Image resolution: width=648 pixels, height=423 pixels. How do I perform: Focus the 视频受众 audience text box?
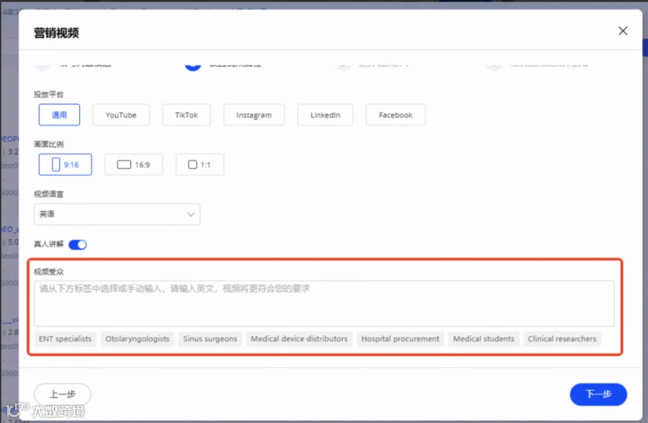[324, 304]
